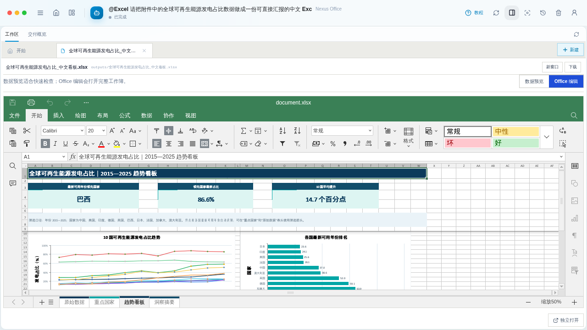The height and width of the screenshot is (330, 587).
Task: Switch to 洞察摘要 sheet tab
Action: coord(164,302)
